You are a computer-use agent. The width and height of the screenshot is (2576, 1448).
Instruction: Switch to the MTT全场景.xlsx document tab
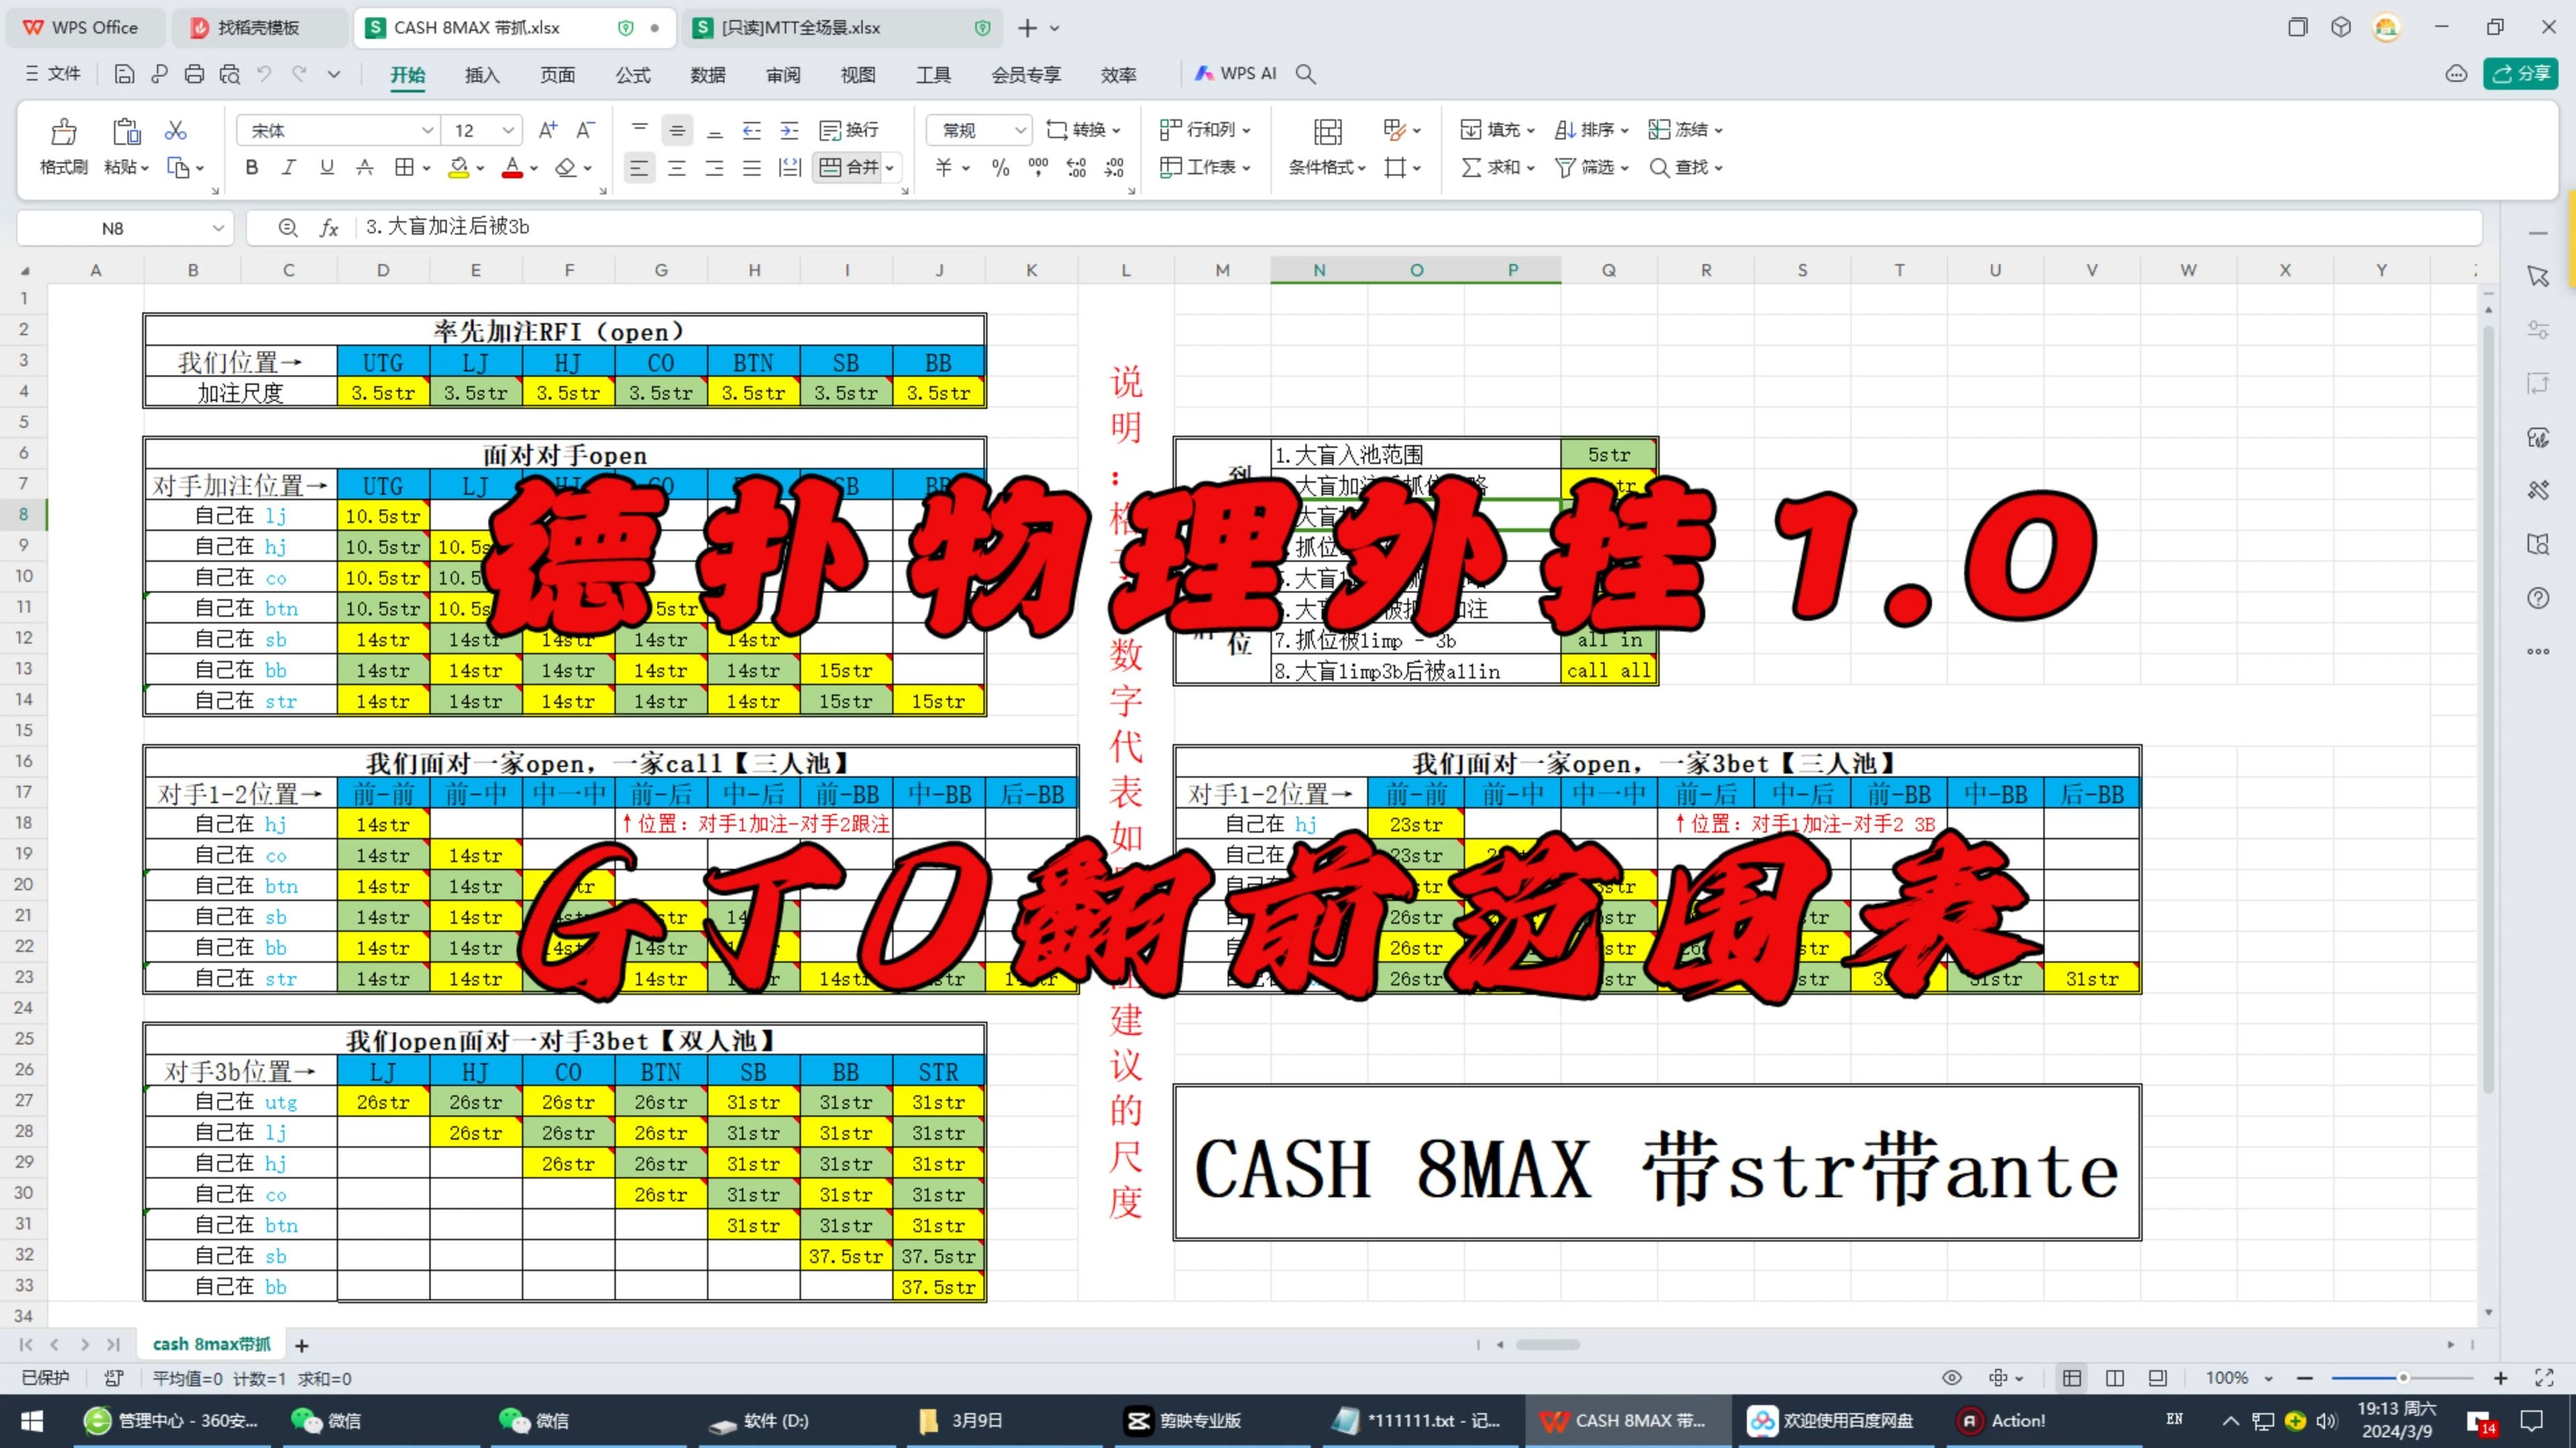click(x=842, y=28)
